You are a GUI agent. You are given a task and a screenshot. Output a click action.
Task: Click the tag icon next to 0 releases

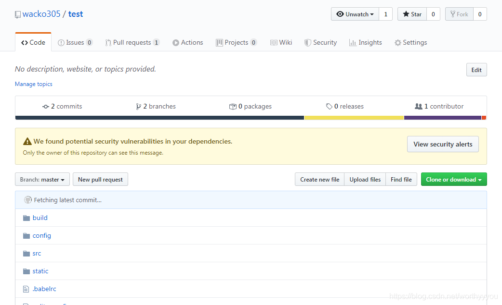[329, 106]
